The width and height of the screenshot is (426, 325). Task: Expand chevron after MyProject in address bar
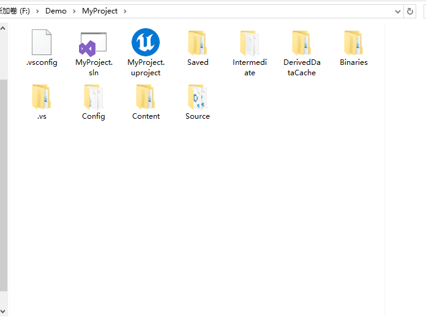point(125,11)
